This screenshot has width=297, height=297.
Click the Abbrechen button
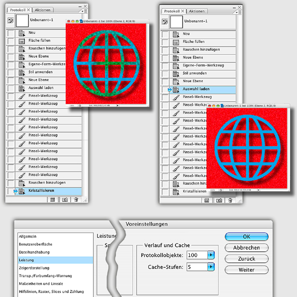pos(247,248)
